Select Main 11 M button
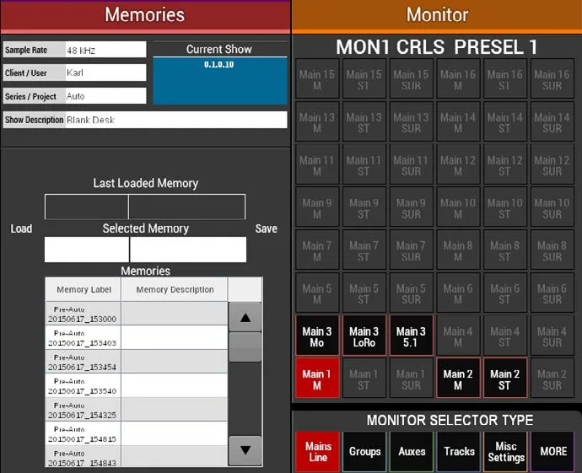This screenshot has height=473, width=582. [x=317, y=164]
